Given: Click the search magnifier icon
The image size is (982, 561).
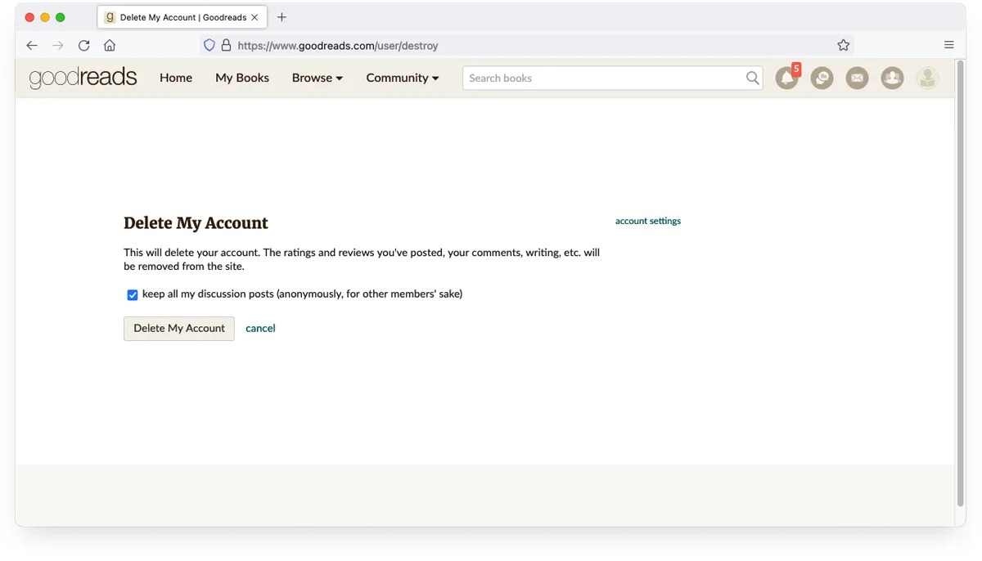Looking at the screenshot, I should point(751,78).
